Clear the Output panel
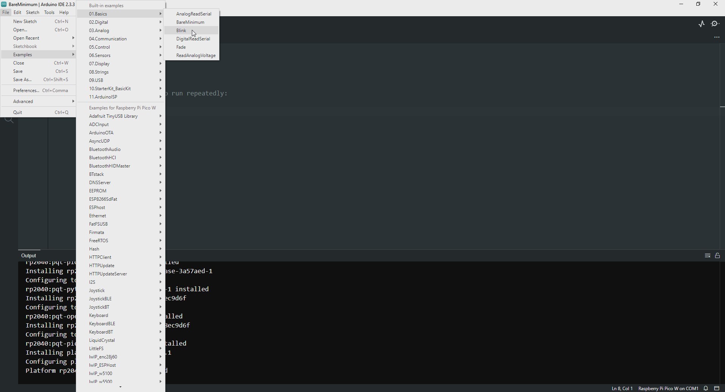 click(x=708, y=256)
